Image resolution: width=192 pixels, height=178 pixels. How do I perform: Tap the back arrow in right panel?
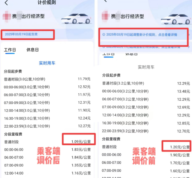point(106,1)
